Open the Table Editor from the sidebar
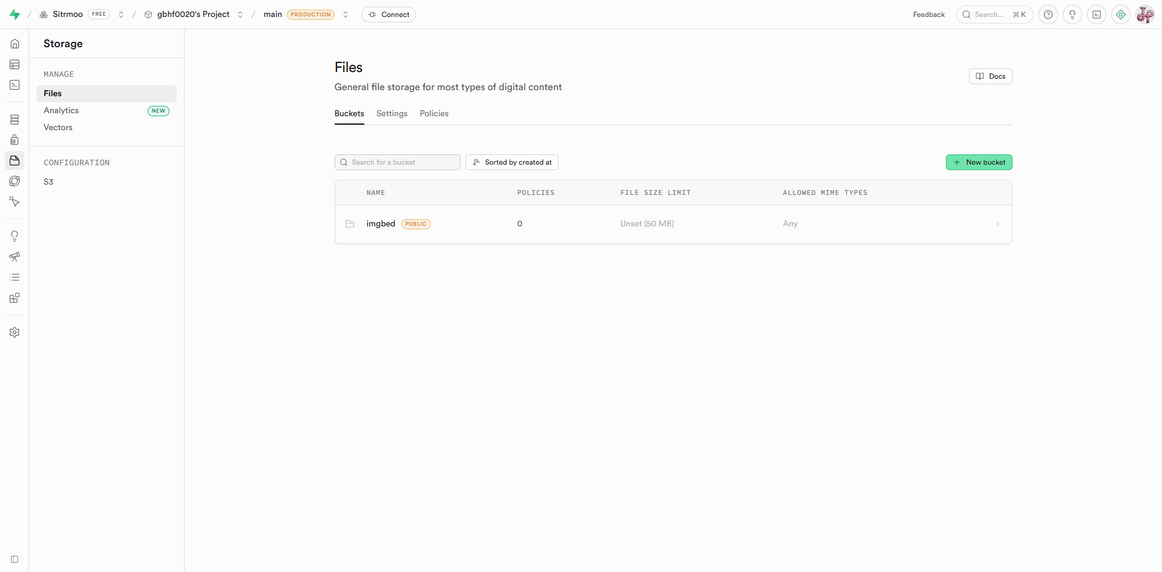The width and height of the screenshot is (1162, 572). click(15, 65)
